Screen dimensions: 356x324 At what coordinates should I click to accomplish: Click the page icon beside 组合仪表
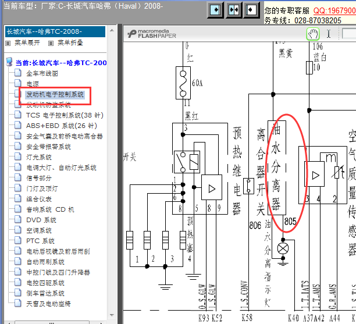[x=17, y=199]
